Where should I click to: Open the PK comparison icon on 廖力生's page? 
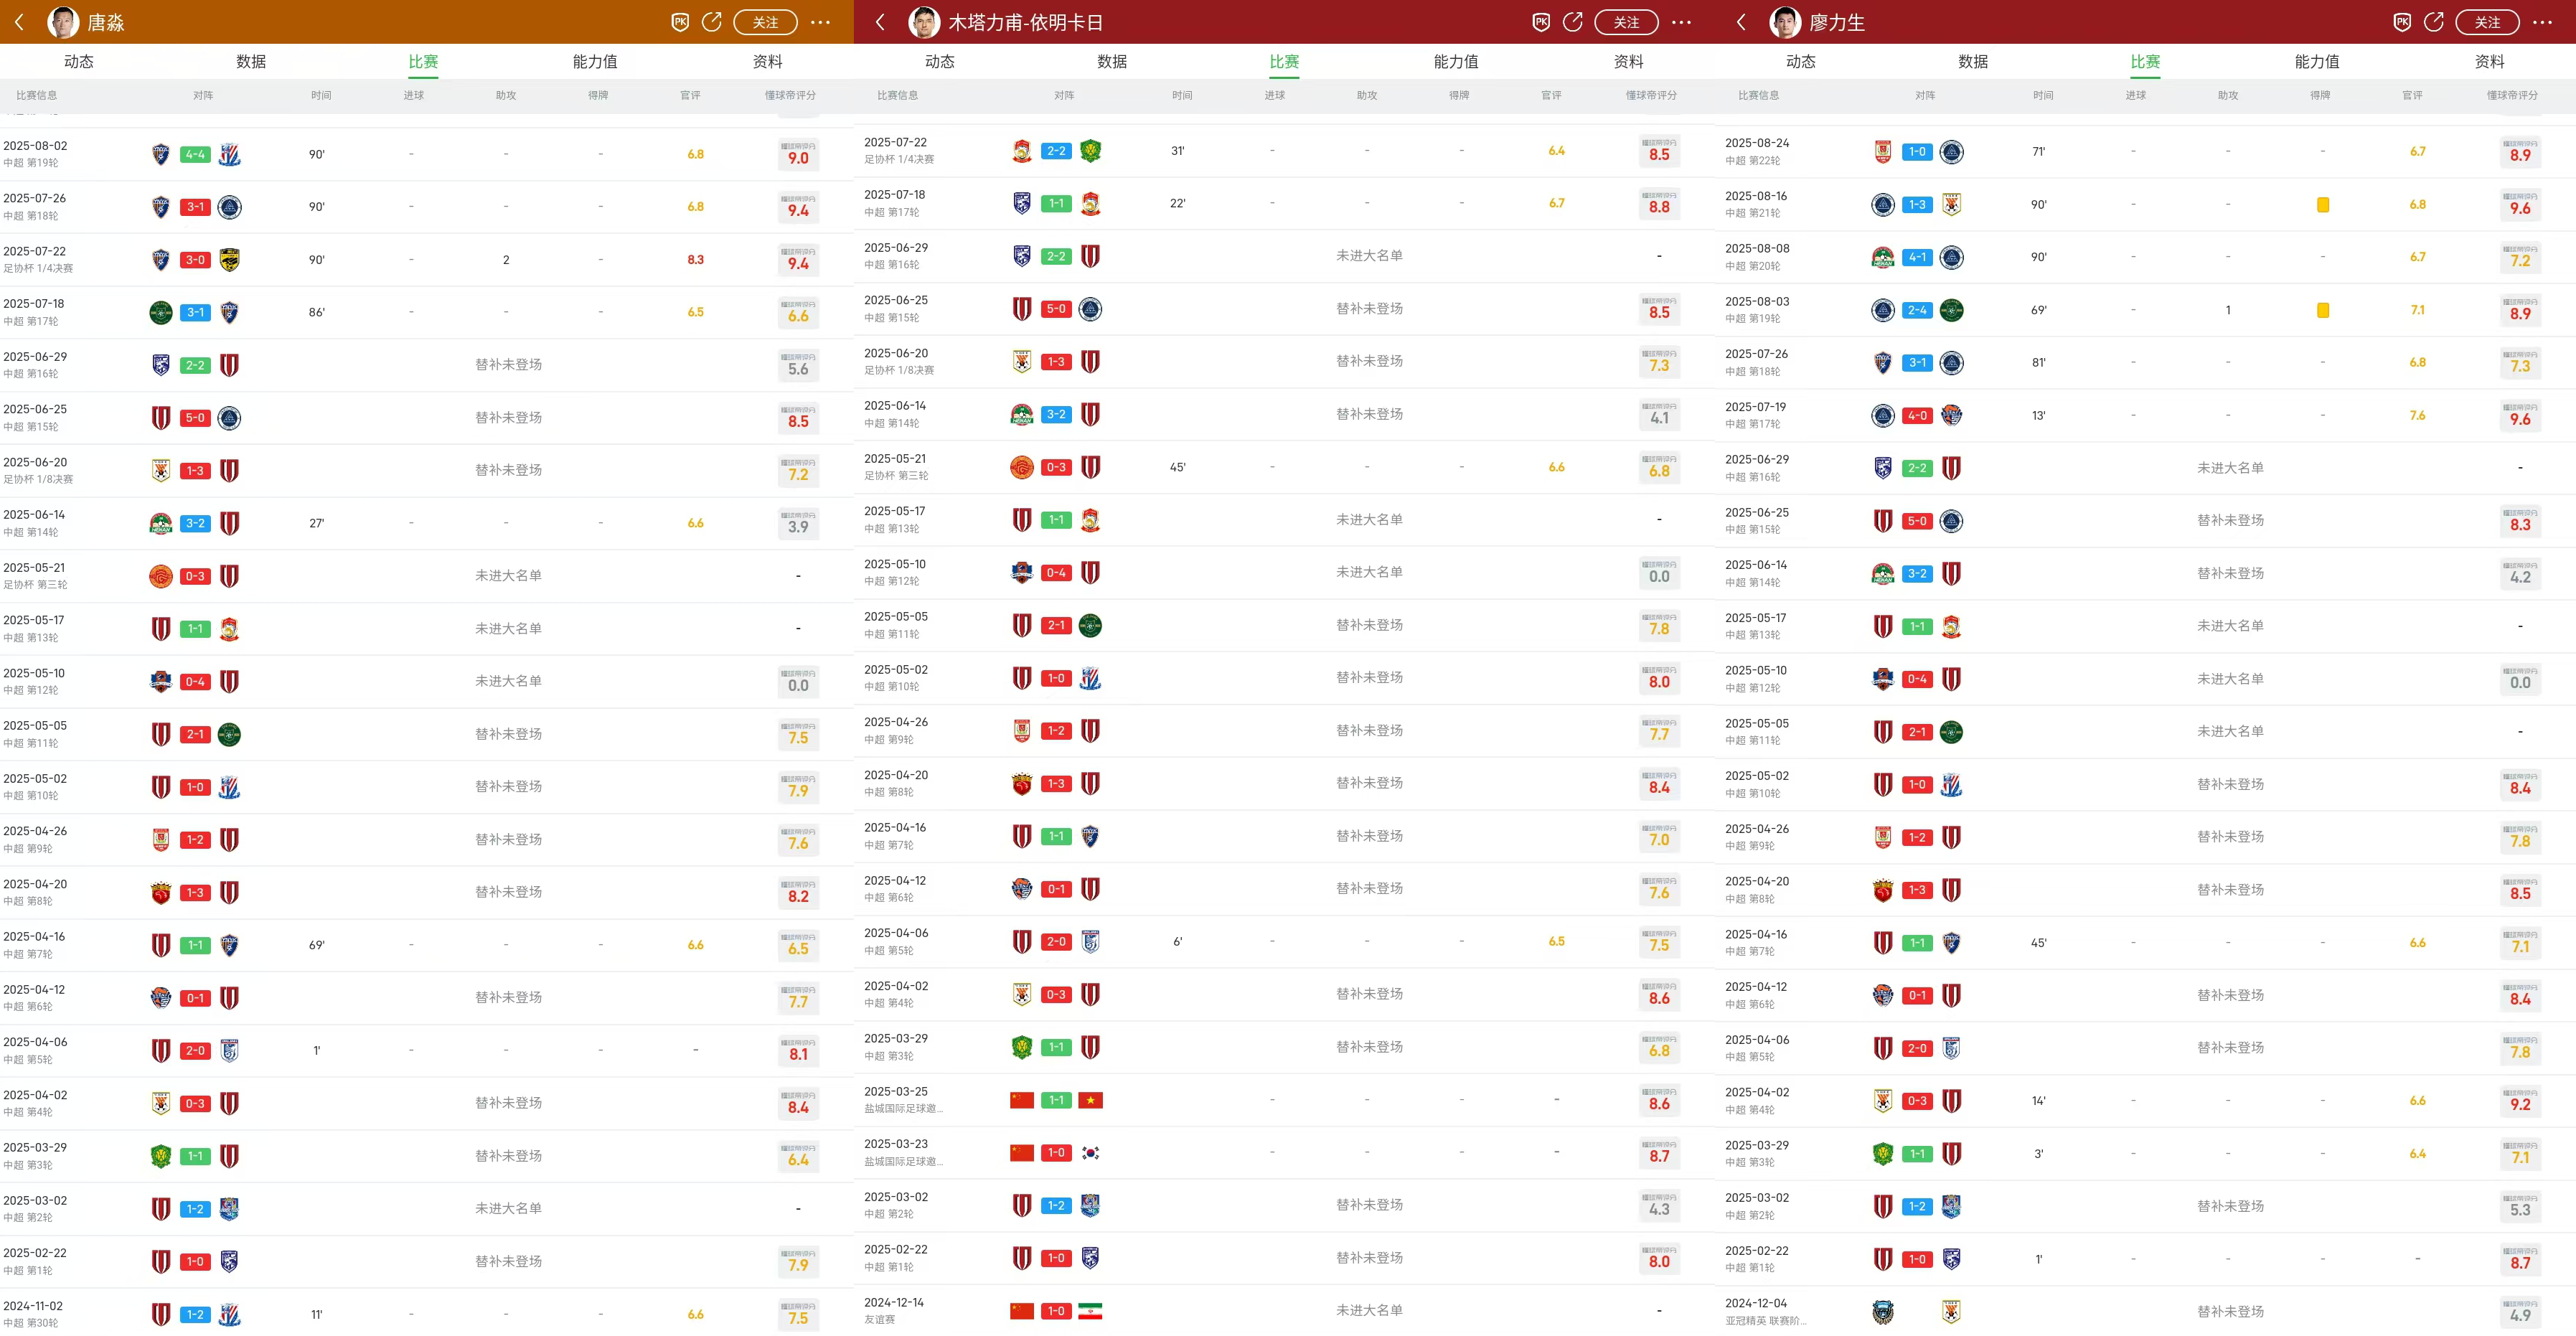click(x=2403, y=22)
